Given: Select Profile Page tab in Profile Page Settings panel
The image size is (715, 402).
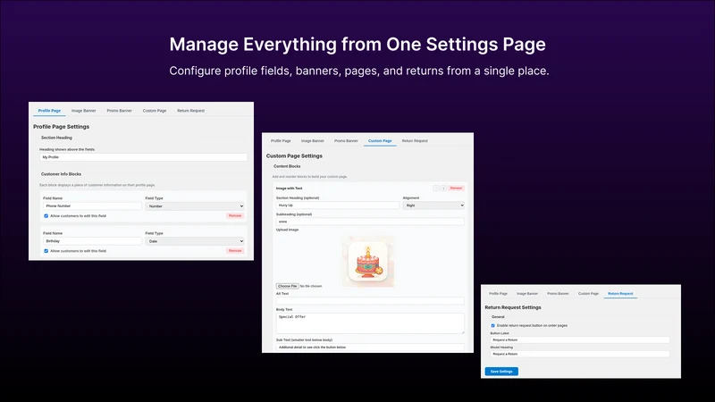Looking at the screenshot, I should tap(49, 110).
